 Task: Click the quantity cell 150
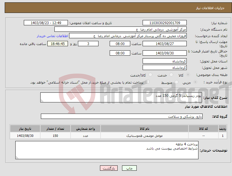(55, 136)
